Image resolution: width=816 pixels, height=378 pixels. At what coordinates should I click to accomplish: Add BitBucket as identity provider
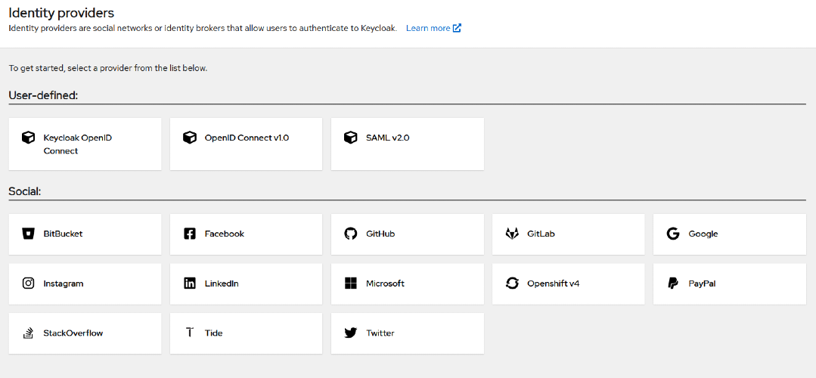click(85, 234)
